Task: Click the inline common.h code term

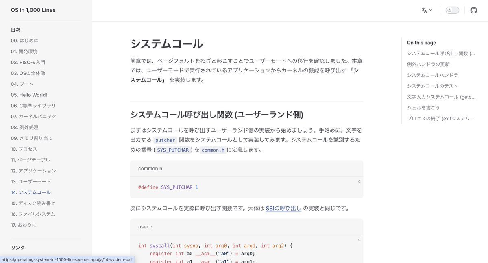Action: coord(213,150)
